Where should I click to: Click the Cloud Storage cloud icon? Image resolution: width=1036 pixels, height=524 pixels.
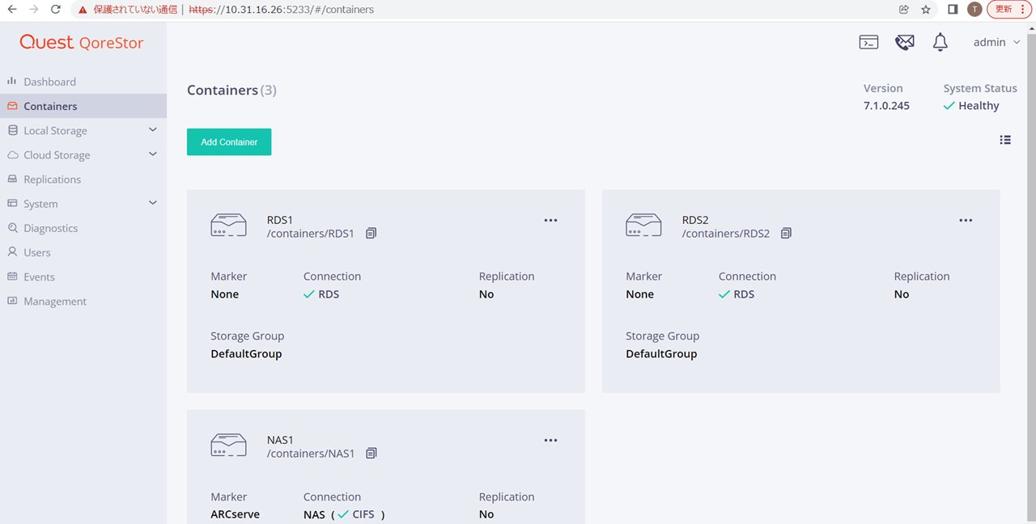tap(12, 154)
